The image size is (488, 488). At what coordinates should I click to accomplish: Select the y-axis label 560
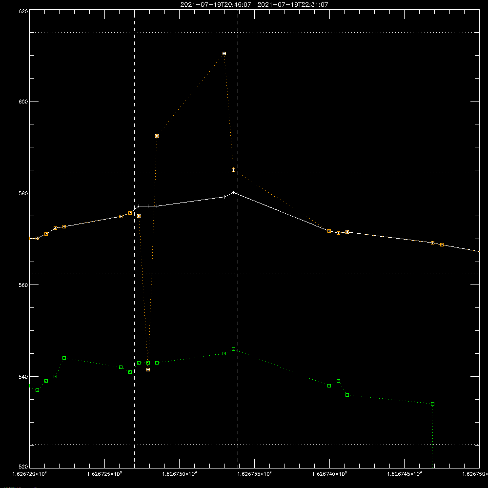point(23,285)
